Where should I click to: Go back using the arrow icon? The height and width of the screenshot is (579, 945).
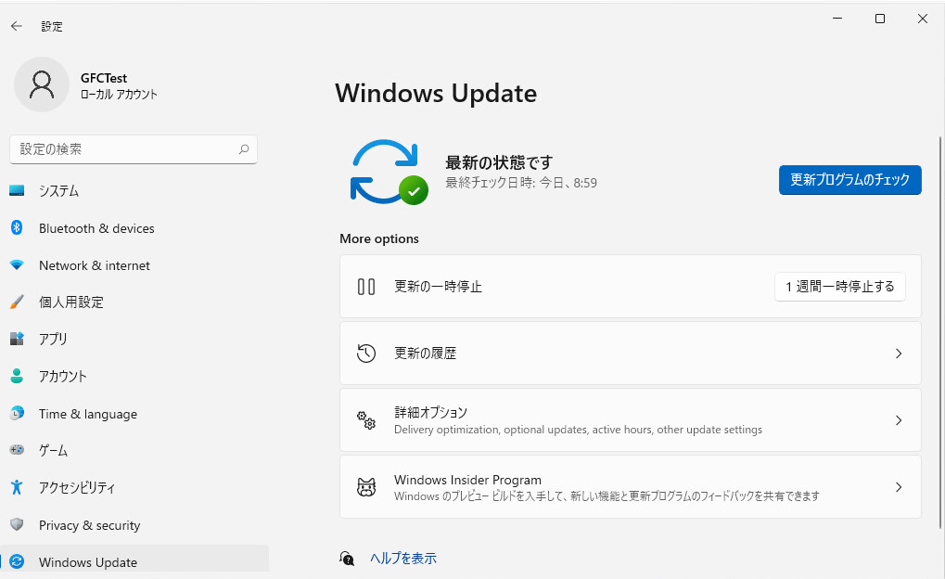pos(17,26)
